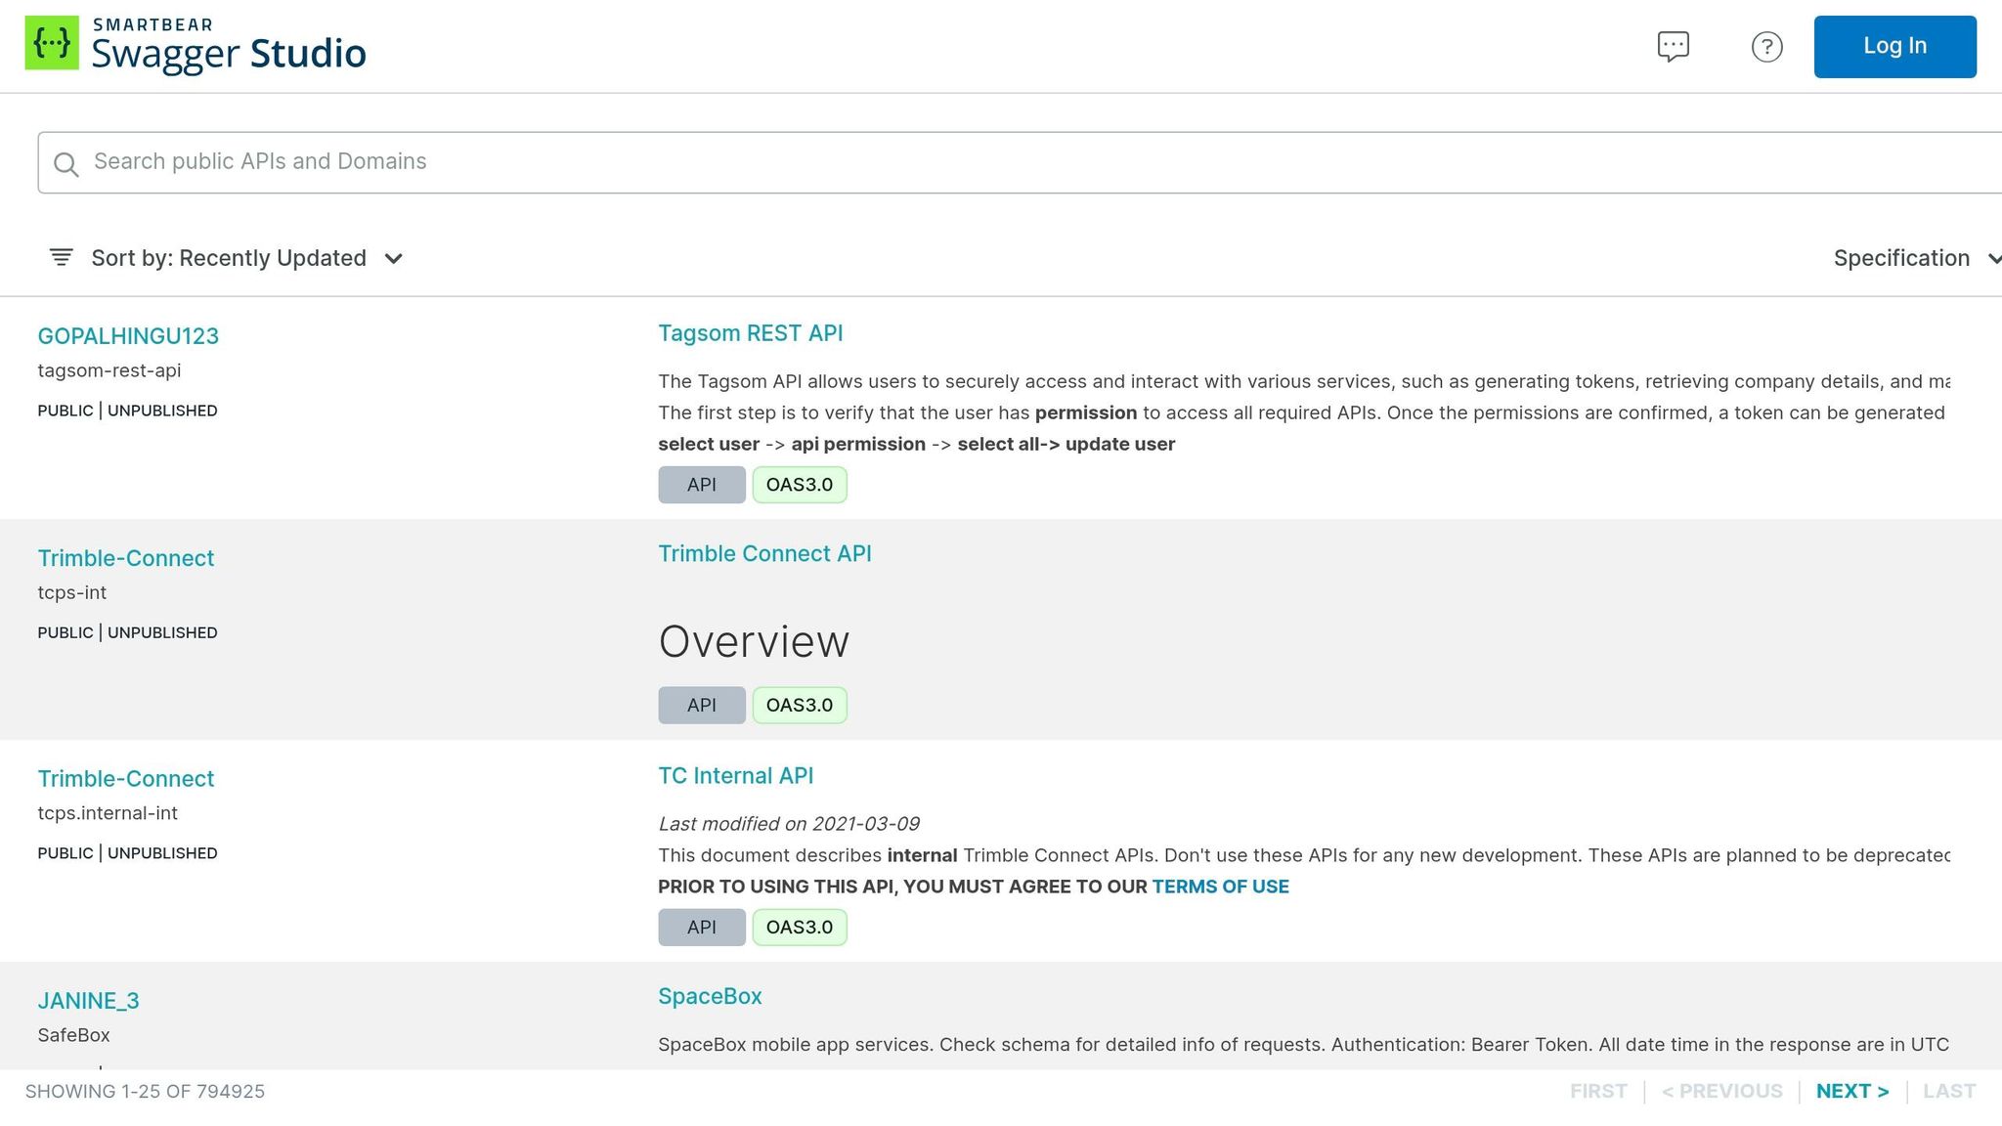Click PUBLIC | UNPUBLISHED under tcps-int

pos(127,632)
